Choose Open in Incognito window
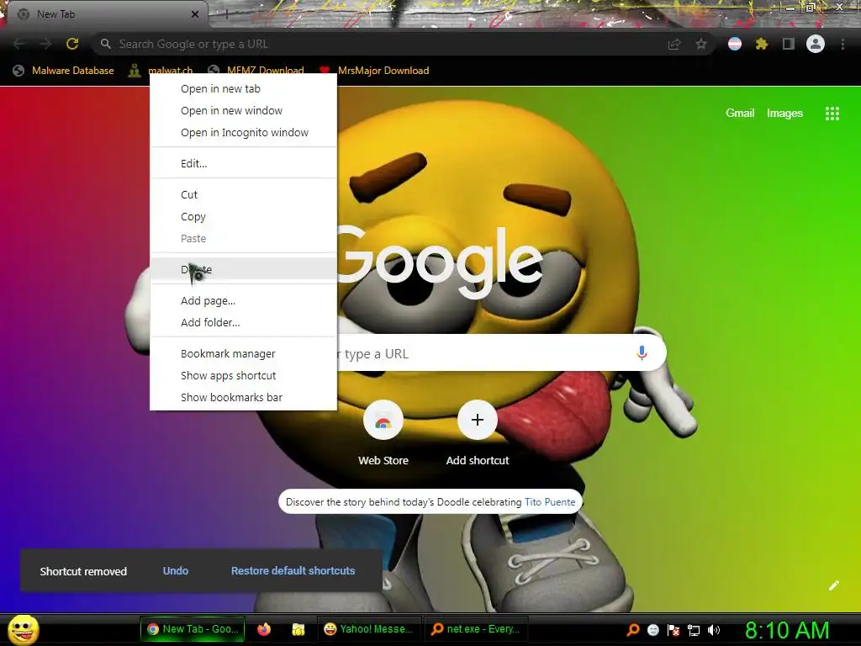Image resolution: width=861 pixels, height=646 pixels. [x=243, y=133]
